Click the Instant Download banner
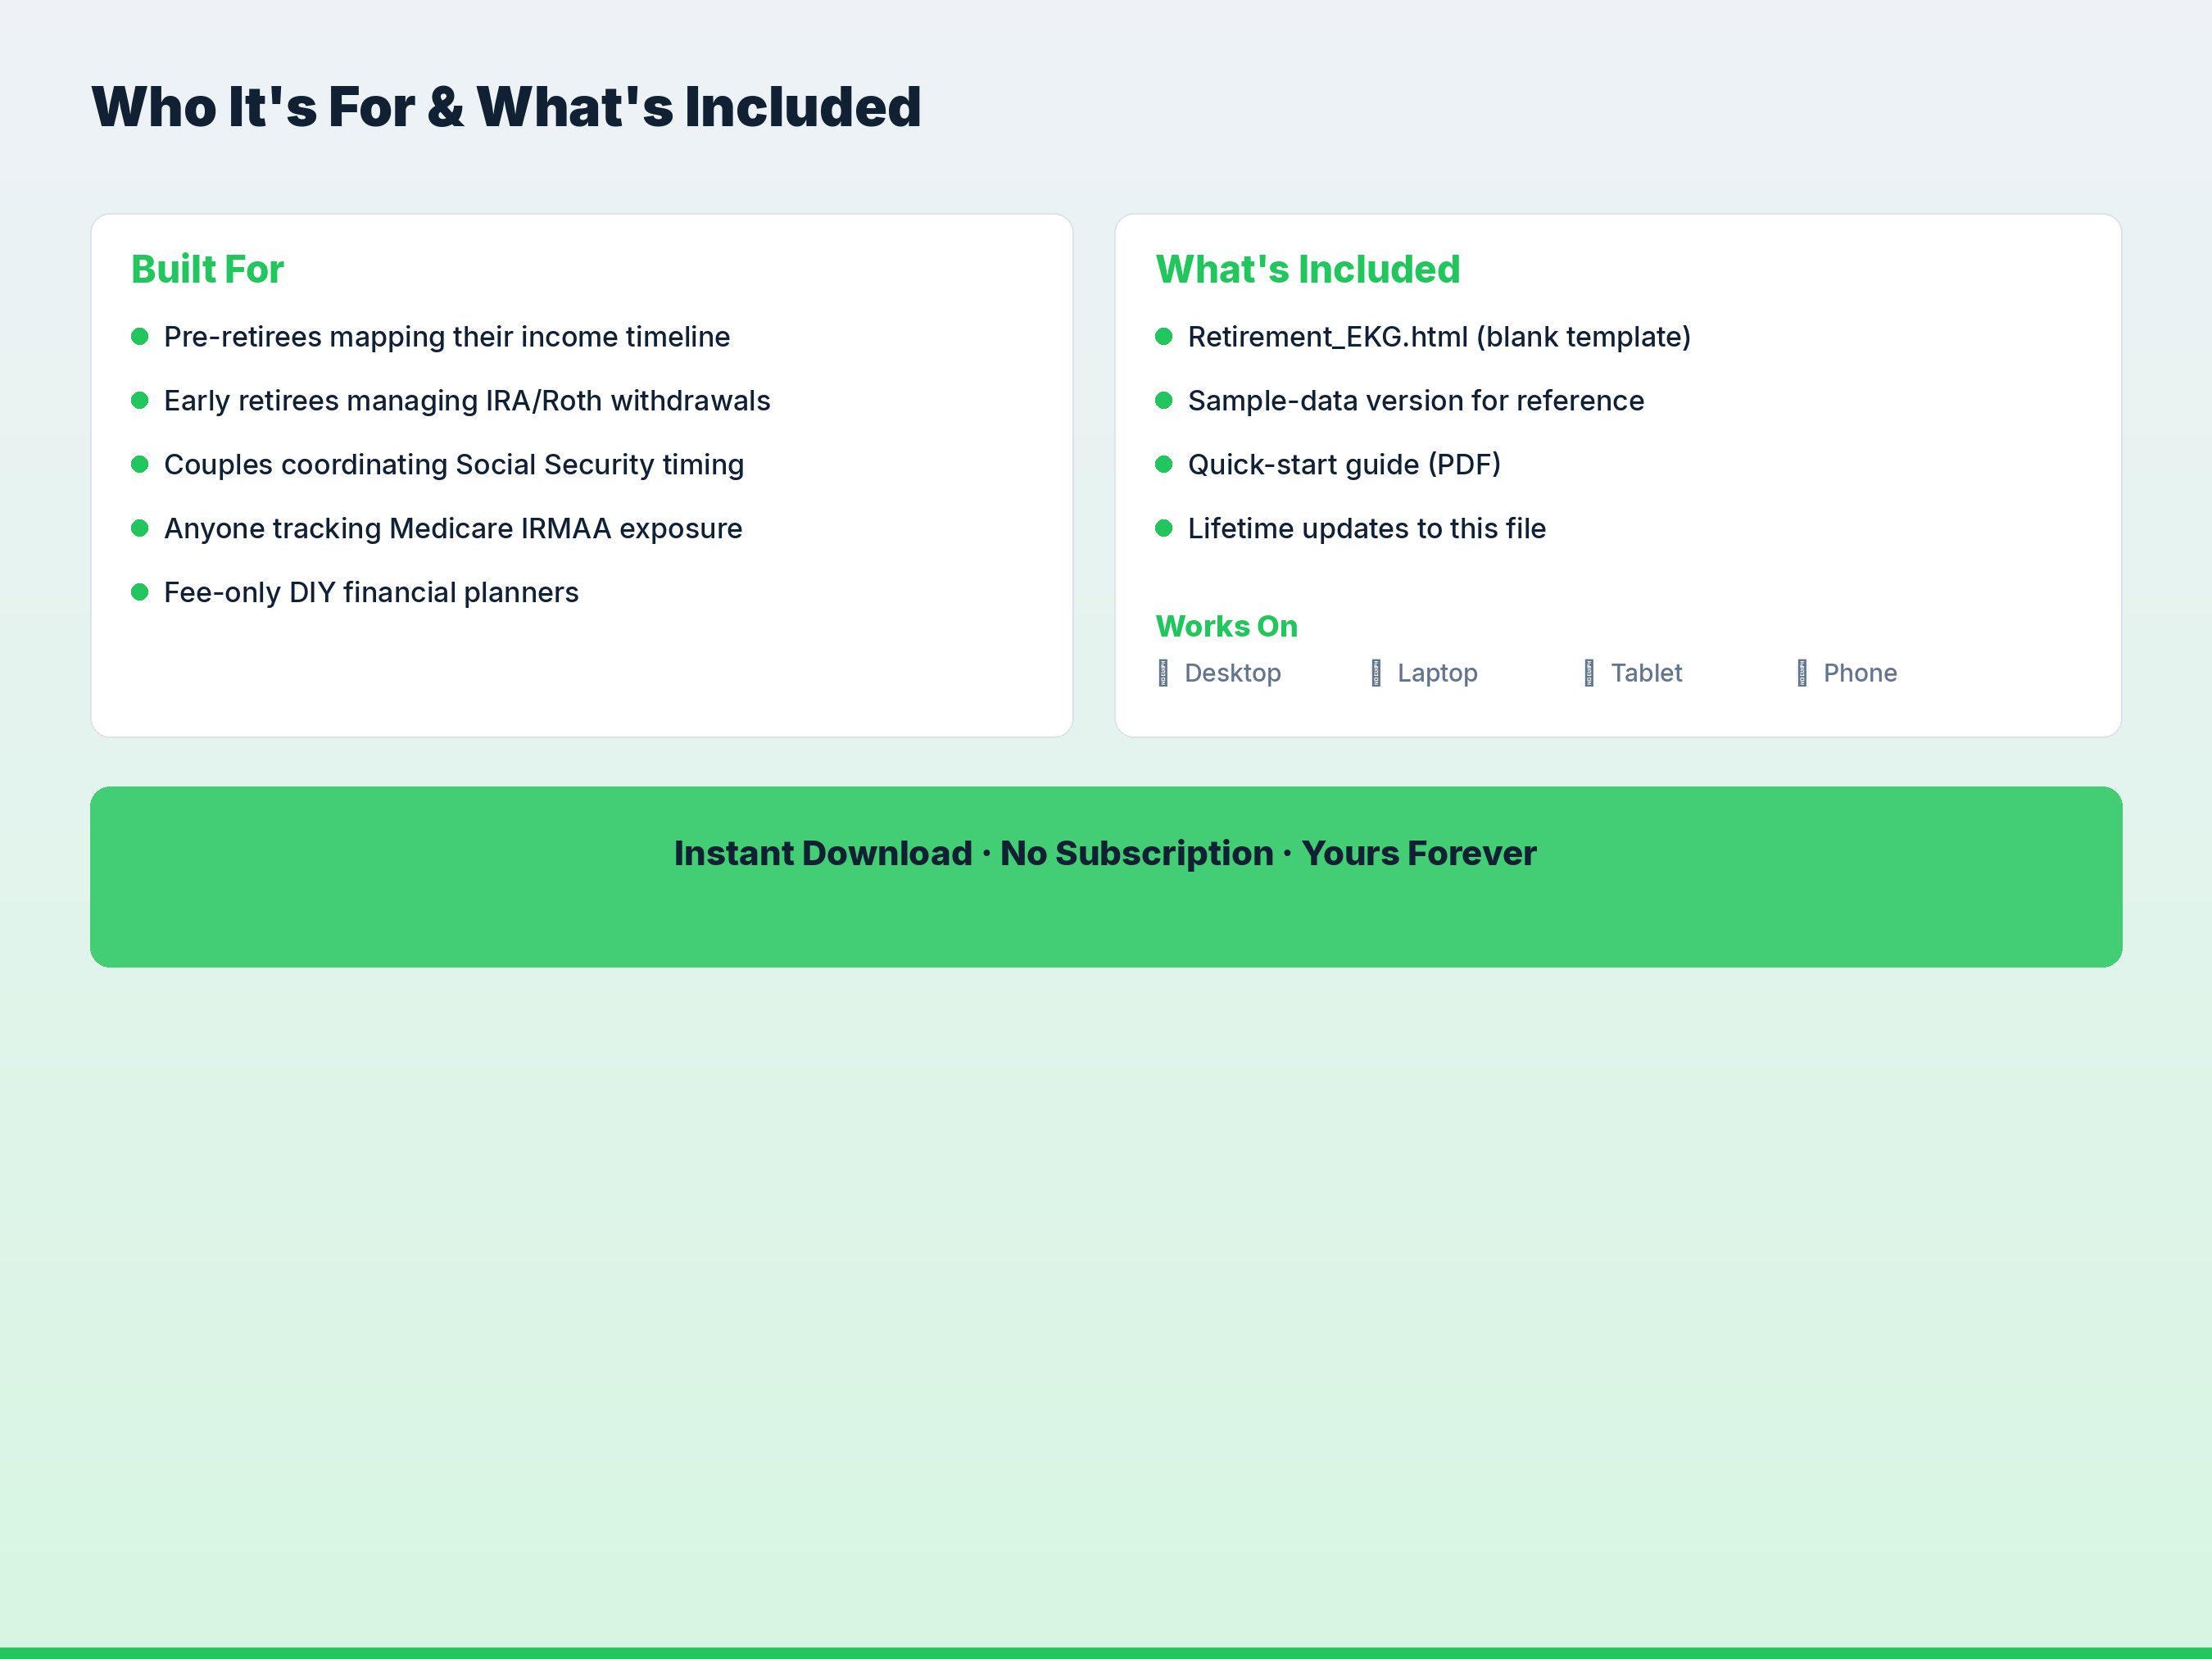 [x=1106, y=877]
